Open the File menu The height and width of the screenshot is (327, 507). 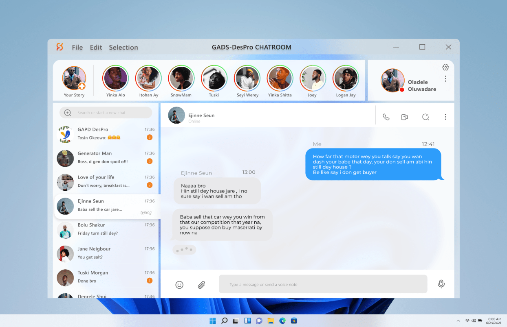[77, 47]
